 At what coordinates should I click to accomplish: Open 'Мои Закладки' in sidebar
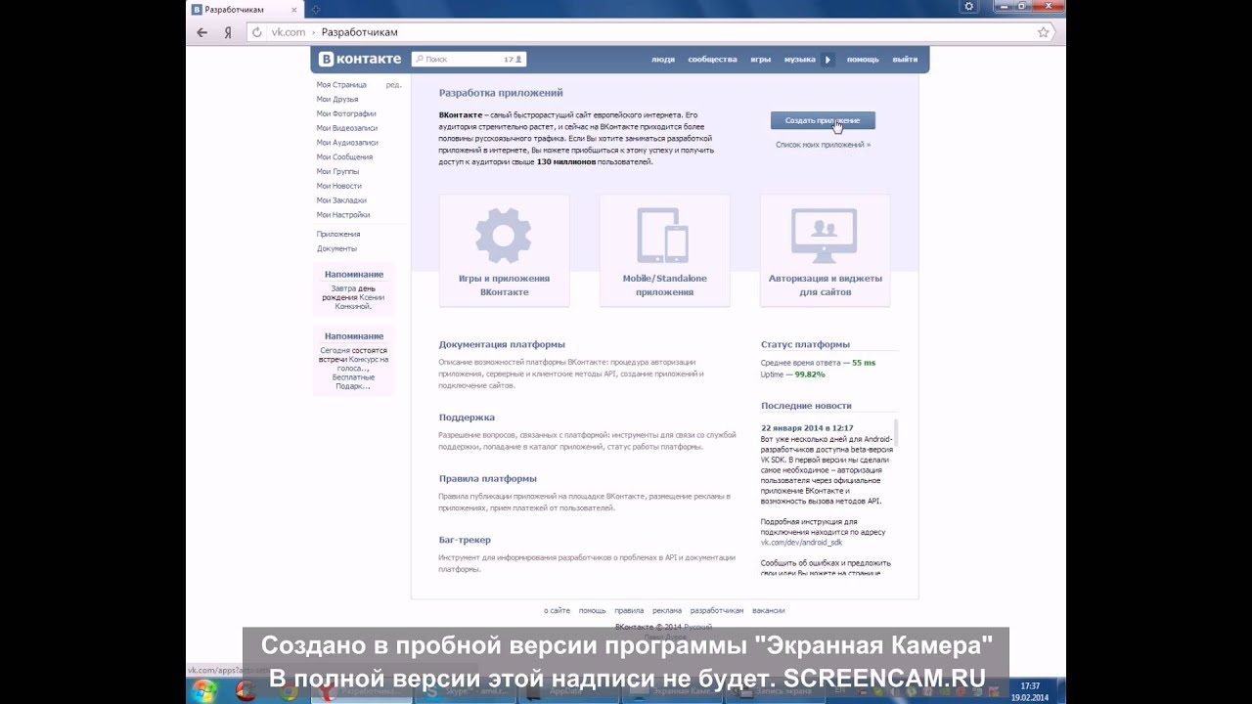(x=341, y=200)
